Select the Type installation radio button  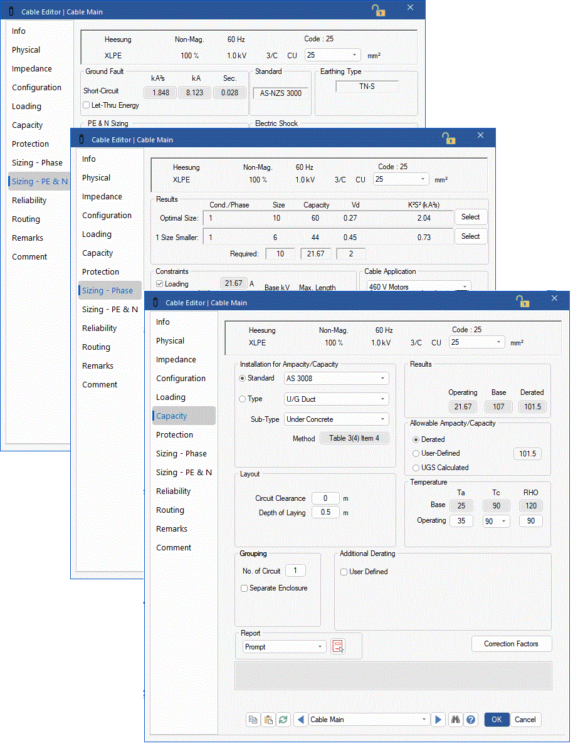click(243, 399)
